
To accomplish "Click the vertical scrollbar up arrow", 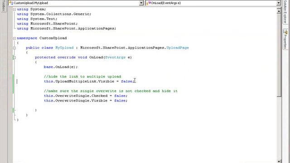I will click(x=279, y=11).
